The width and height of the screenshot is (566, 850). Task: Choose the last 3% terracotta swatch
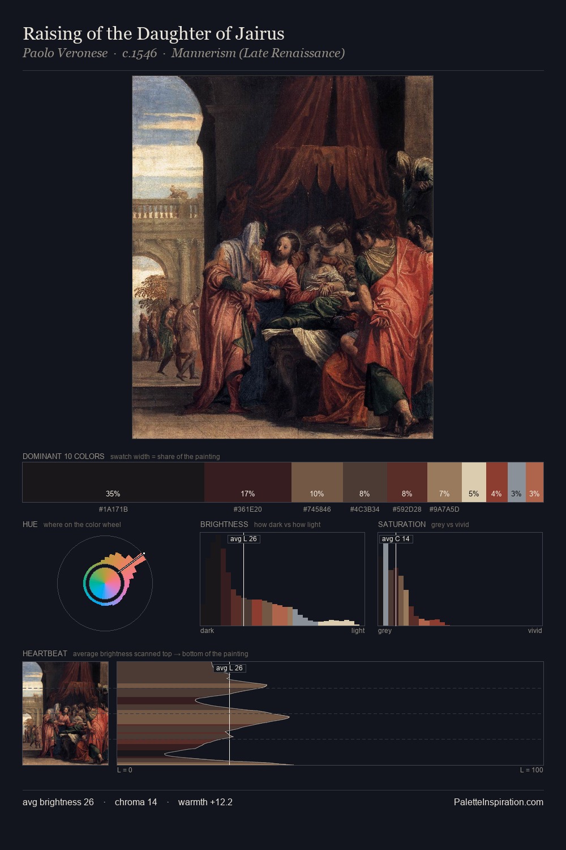[535, 482]
